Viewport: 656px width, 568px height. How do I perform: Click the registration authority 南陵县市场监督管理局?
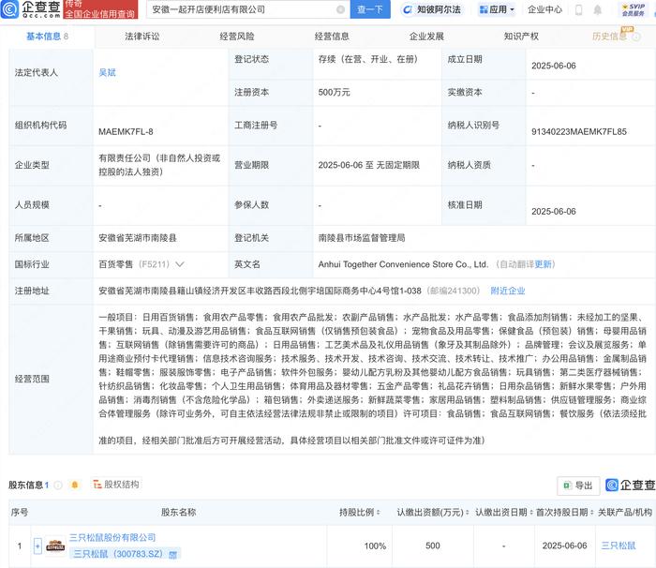[362, 238]
